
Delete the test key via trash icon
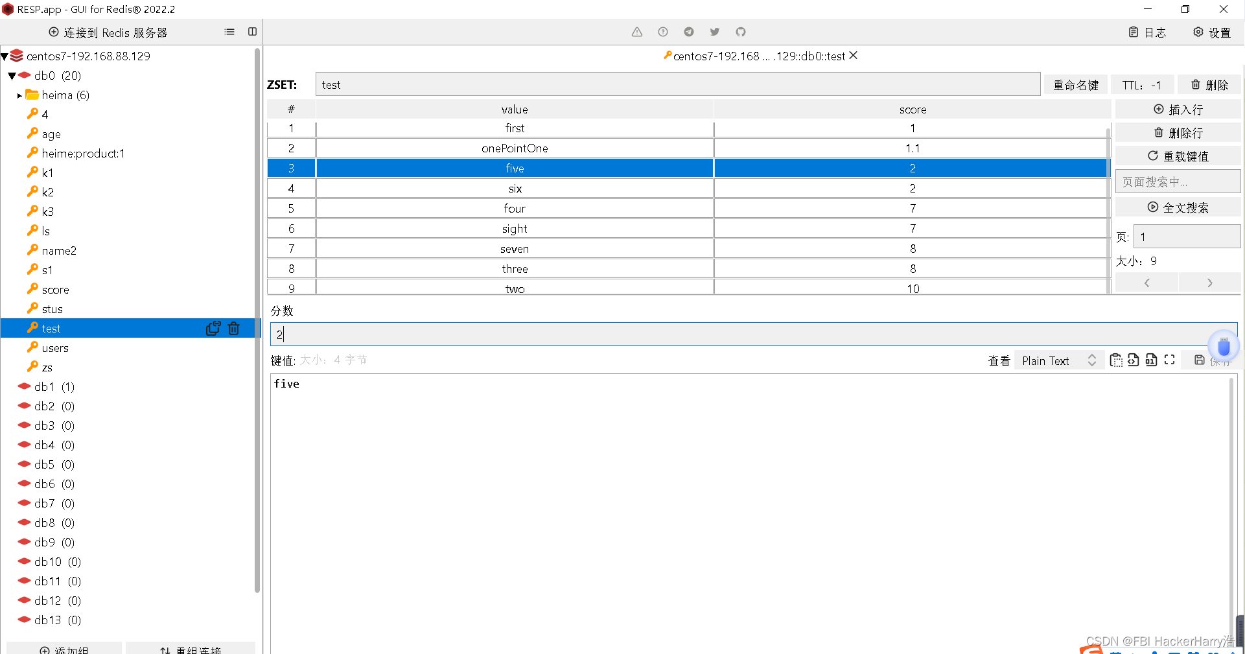tap(234, 328)
